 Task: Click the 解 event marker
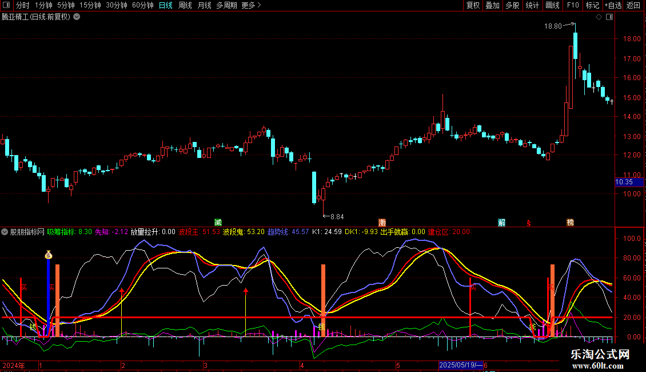501,223
